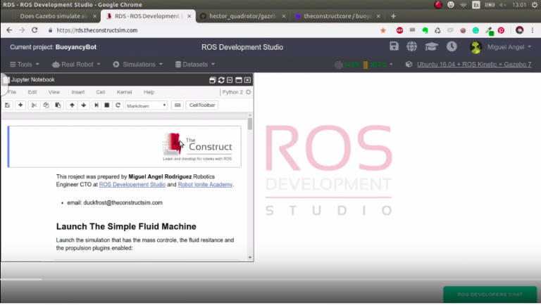Click the Miguel Angel user avatar
The height and width of the screenshot is (305, 541).
point(476,47)
